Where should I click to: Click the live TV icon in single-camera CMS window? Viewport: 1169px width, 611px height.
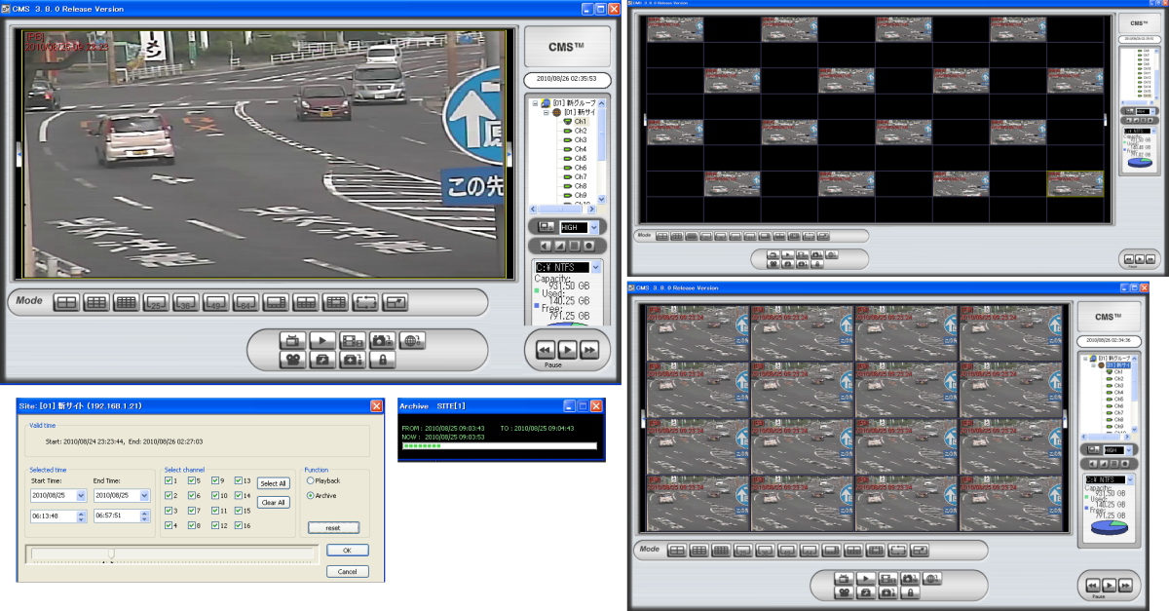pos(292,341)
